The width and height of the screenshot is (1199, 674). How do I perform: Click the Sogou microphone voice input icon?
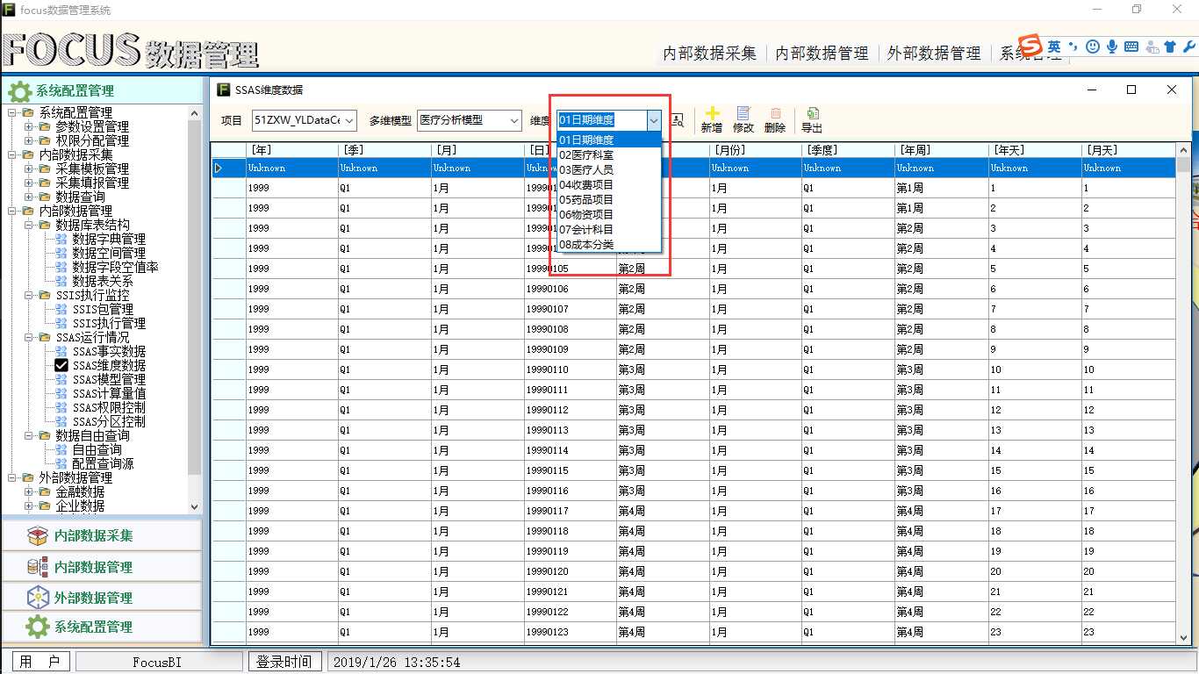pyautogui.click(x=1112, y=47)
